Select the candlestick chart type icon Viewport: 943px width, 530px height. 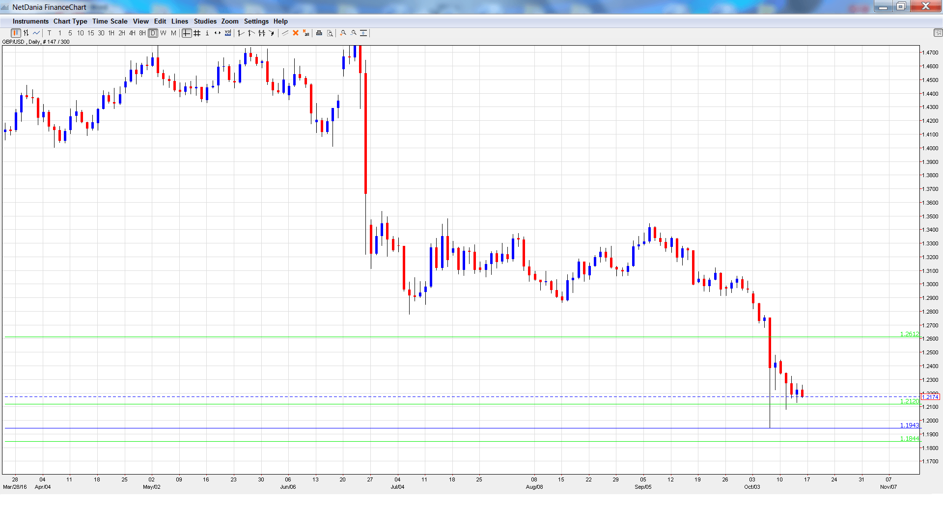pos(16,33)
